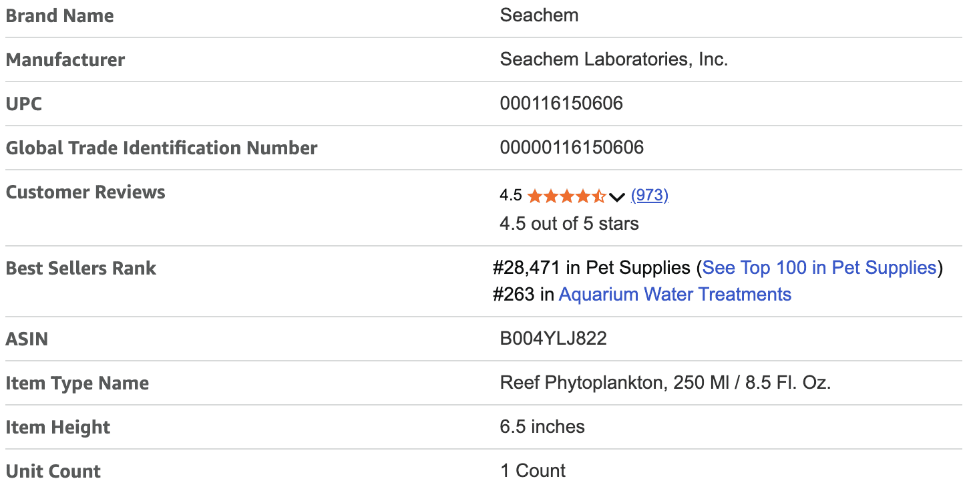This screenshot has height=489, width=971.
Task: Click the Brand Name row label
Action: [x=60, y=16]
